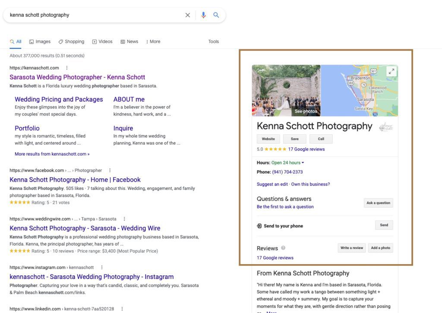This screenshot has height=313, width=442.
Task: Click inside the search input field
Action: pos(86,15)
